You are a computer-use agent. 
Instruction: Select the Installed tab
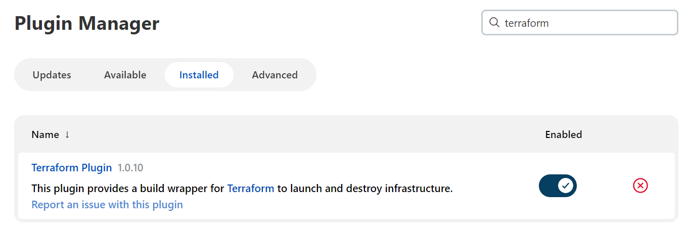(199, 75)
